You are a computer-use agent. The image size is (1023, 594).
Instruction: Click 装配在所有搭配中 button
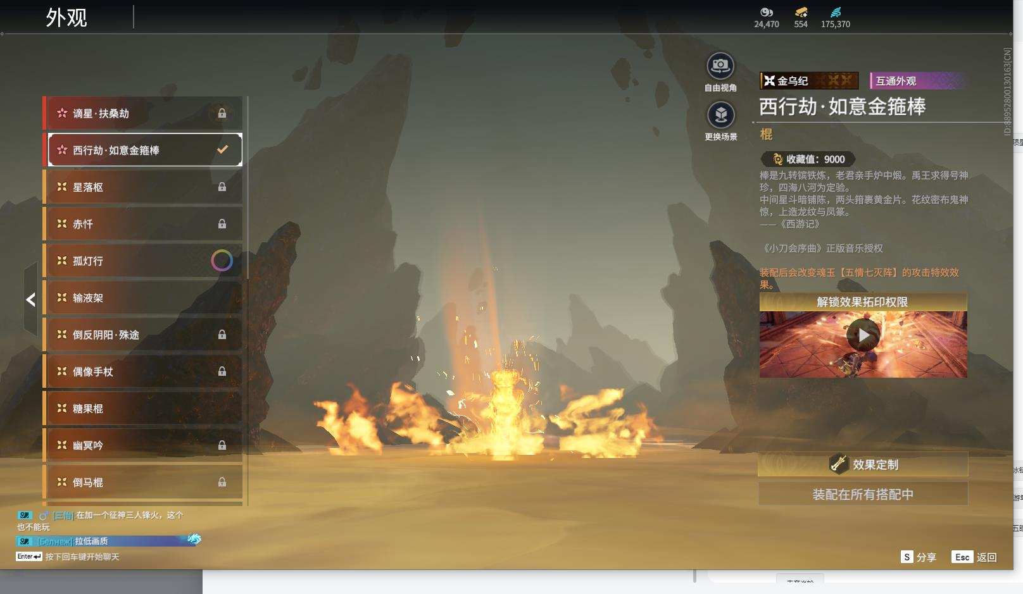(863, 494)
